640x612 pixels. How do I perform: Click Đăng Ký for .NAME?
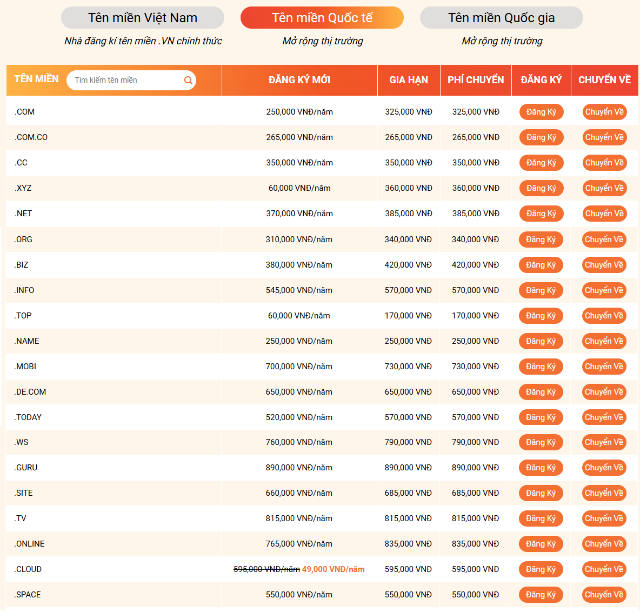point(541,341)
